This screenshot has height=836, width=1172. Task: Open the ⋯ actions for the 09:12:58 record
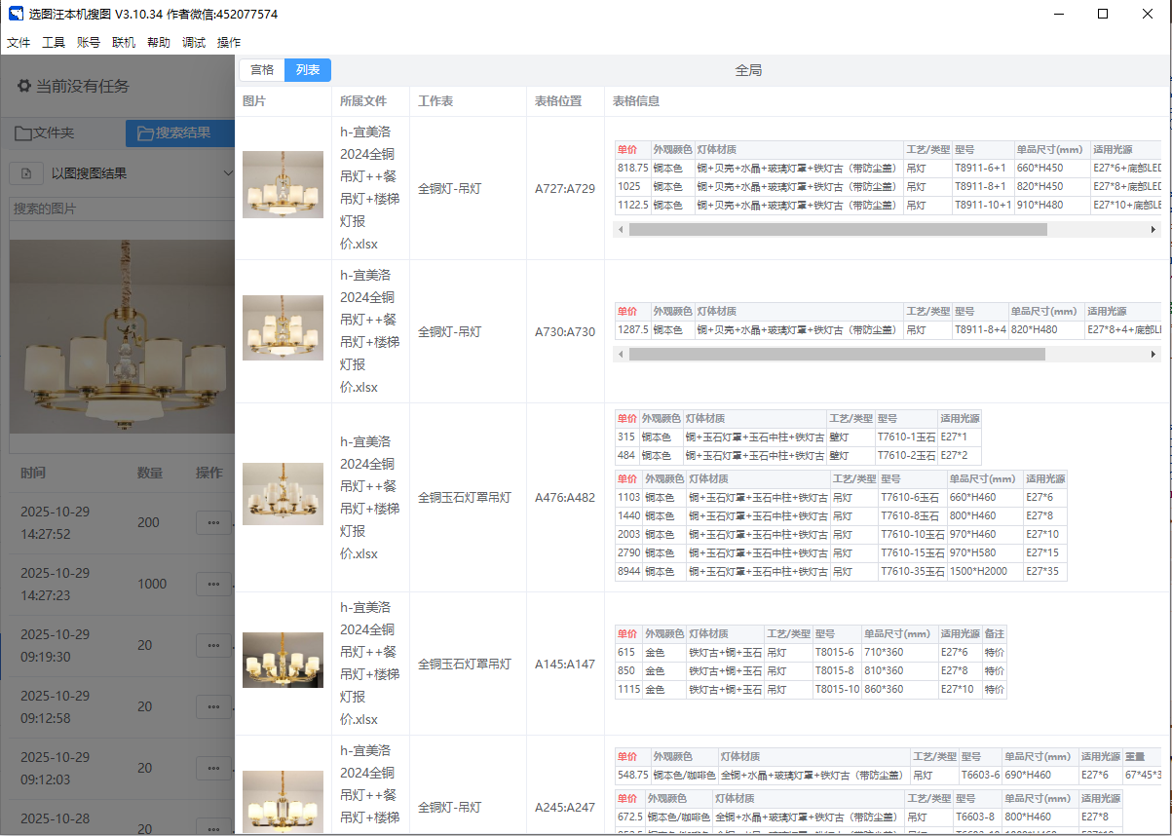tap(213, 706)
